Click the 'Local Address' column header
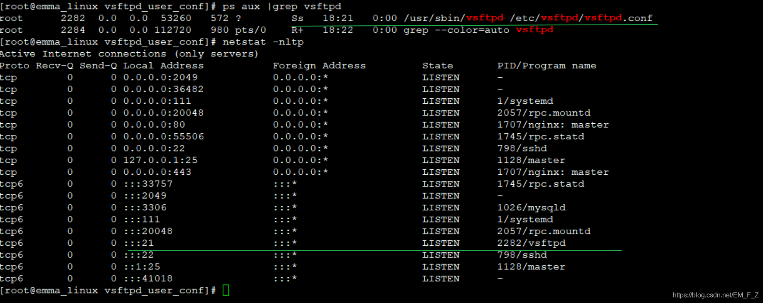 (163, 66)
